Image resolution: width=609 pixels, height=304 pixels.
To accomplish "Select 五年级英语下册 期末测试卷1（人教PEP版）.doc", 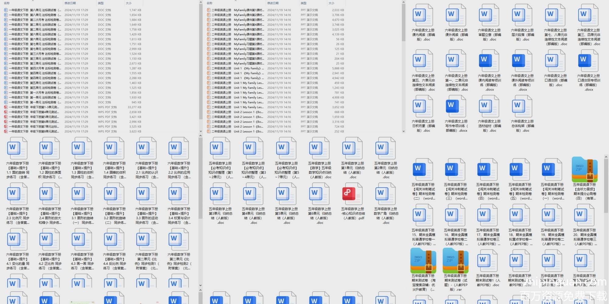I will [488, 261].
